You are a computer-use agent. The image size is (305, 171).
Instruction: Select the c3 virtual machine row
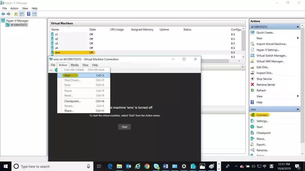click(x=146, y=43)
